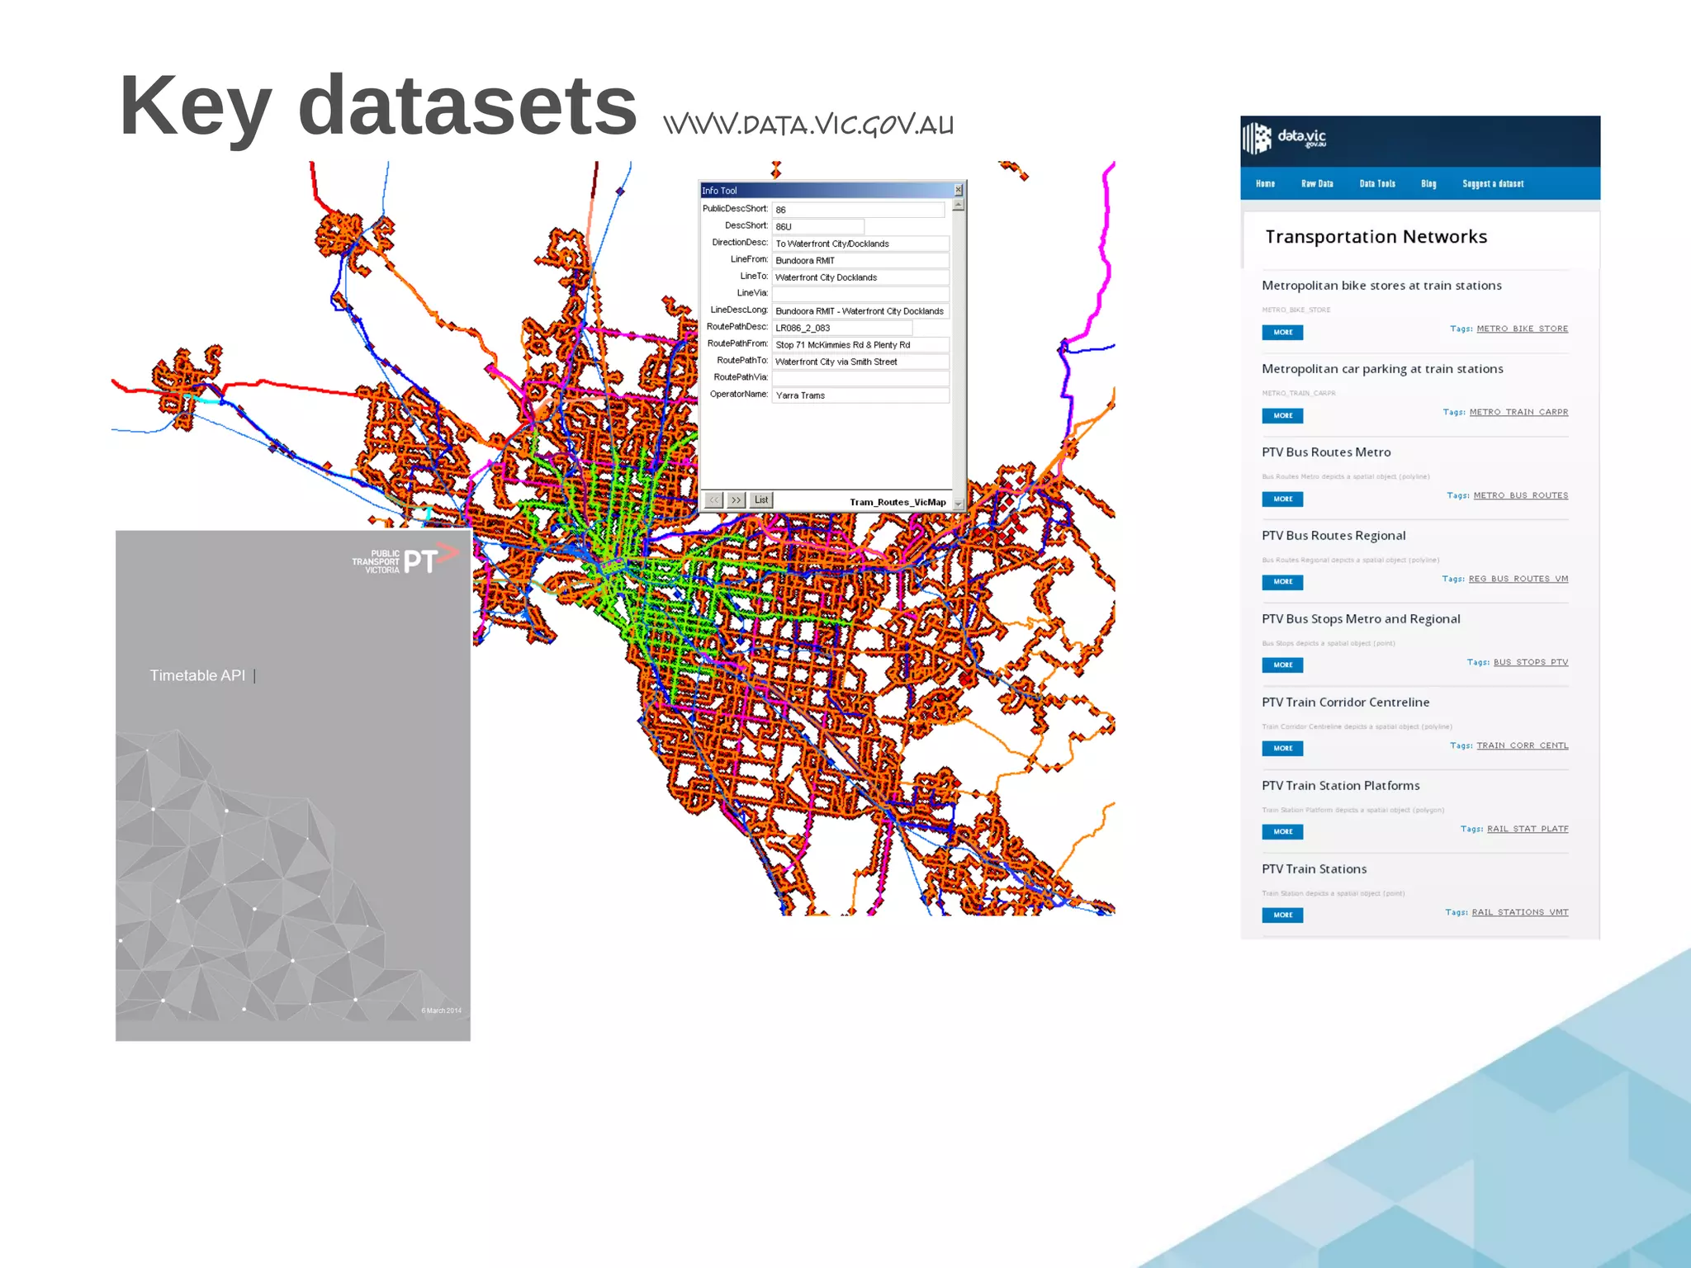Go to Home in site navigation
This screenshot has width=1691, height=1268.
coord(1265,184)
